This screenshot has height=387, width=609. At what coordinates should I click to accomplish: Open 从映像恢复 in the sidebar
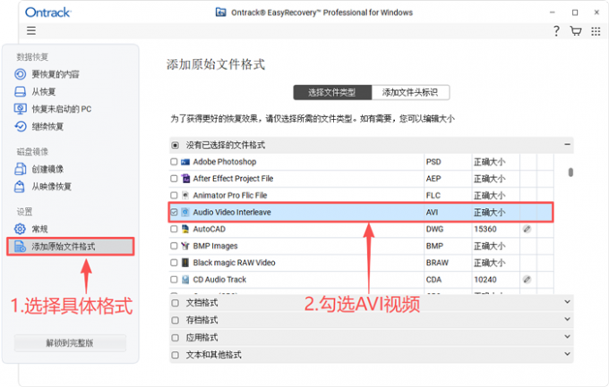[x=51, y=187]
